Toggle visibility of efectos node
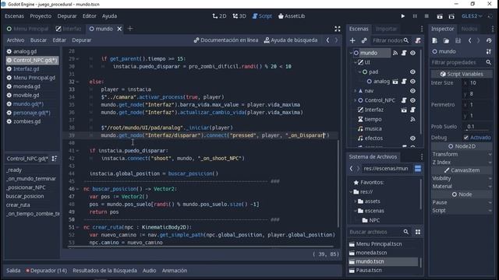The image size is (499, 280). 412,138
